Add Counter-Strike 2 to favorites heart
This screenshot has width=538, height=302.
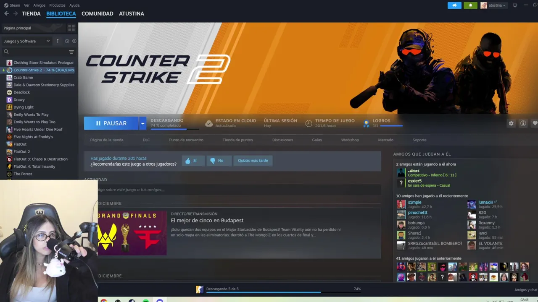click(535, 123)
